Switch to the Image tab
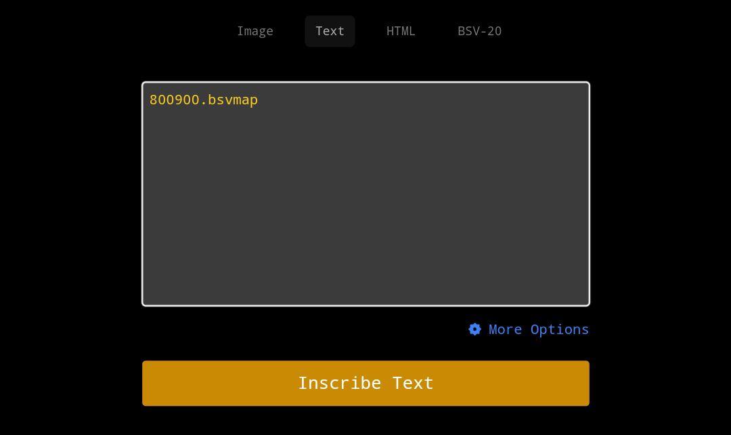 click(x=255, y=31)
